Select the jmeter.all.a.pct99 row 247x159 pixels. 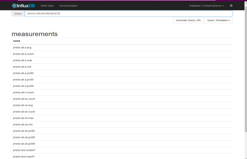click(122, 86)
